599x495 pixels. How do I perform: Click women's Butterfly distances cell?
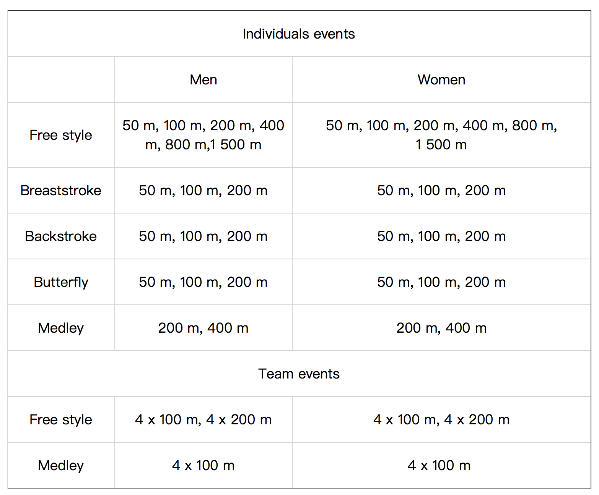click(441, 282)
